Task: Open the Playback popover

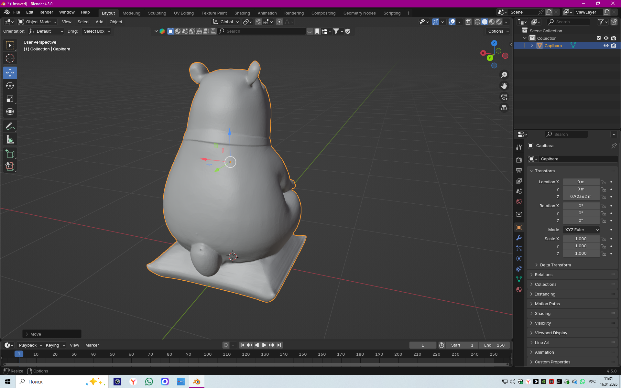Action: pos(30,345)
